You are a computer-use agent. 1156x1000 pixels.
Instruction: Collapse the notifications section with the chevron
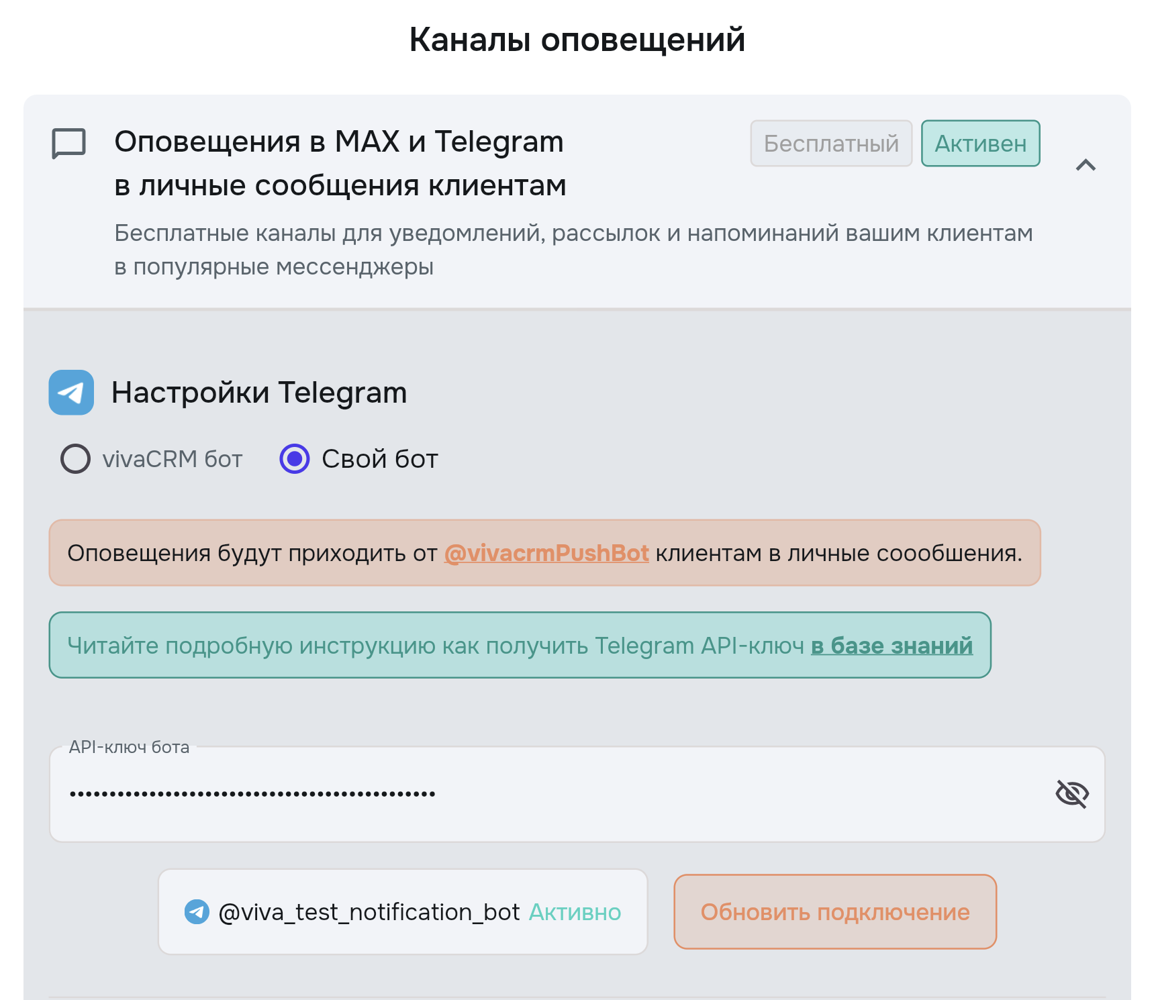point(1086,165)
